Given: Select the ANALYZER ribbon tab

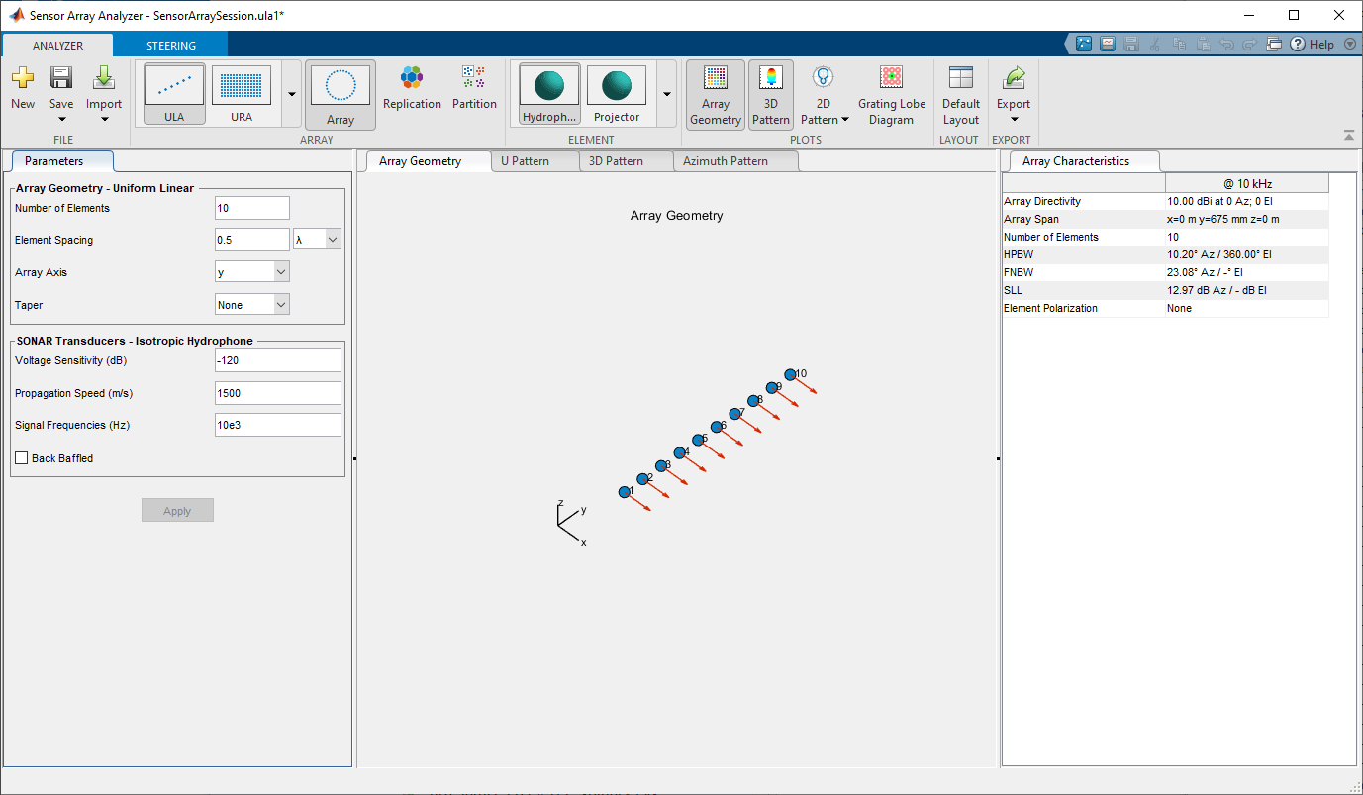Looking at the screenshot, I should tap(57, 45).
